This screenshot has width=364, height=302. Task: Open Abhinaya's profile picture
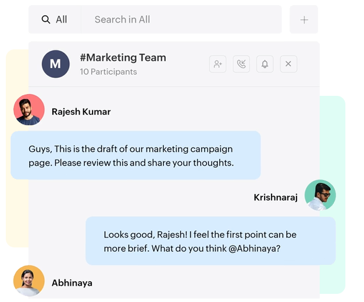click(x=29, y=281)
